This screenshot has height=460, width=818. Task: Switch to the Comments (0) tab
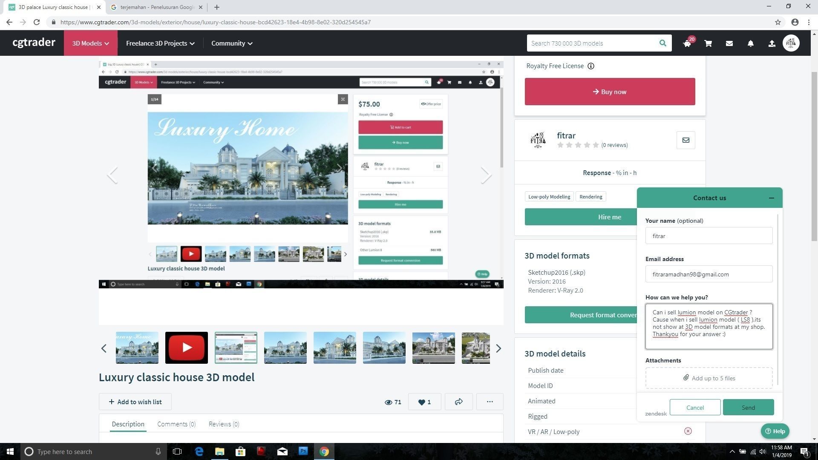[x=176, y=424]
